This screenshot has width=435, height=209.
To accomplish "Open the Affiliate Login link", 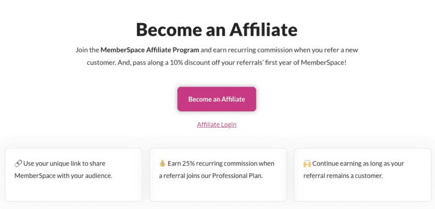I will click(x=217, y=125).
